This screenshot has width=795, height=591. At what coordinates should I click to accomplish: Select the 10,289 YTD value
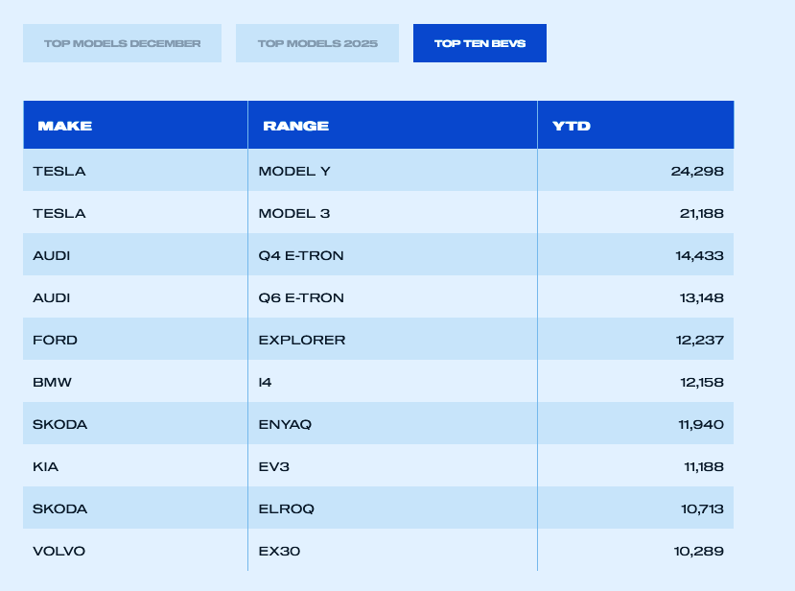click(699, 551)
